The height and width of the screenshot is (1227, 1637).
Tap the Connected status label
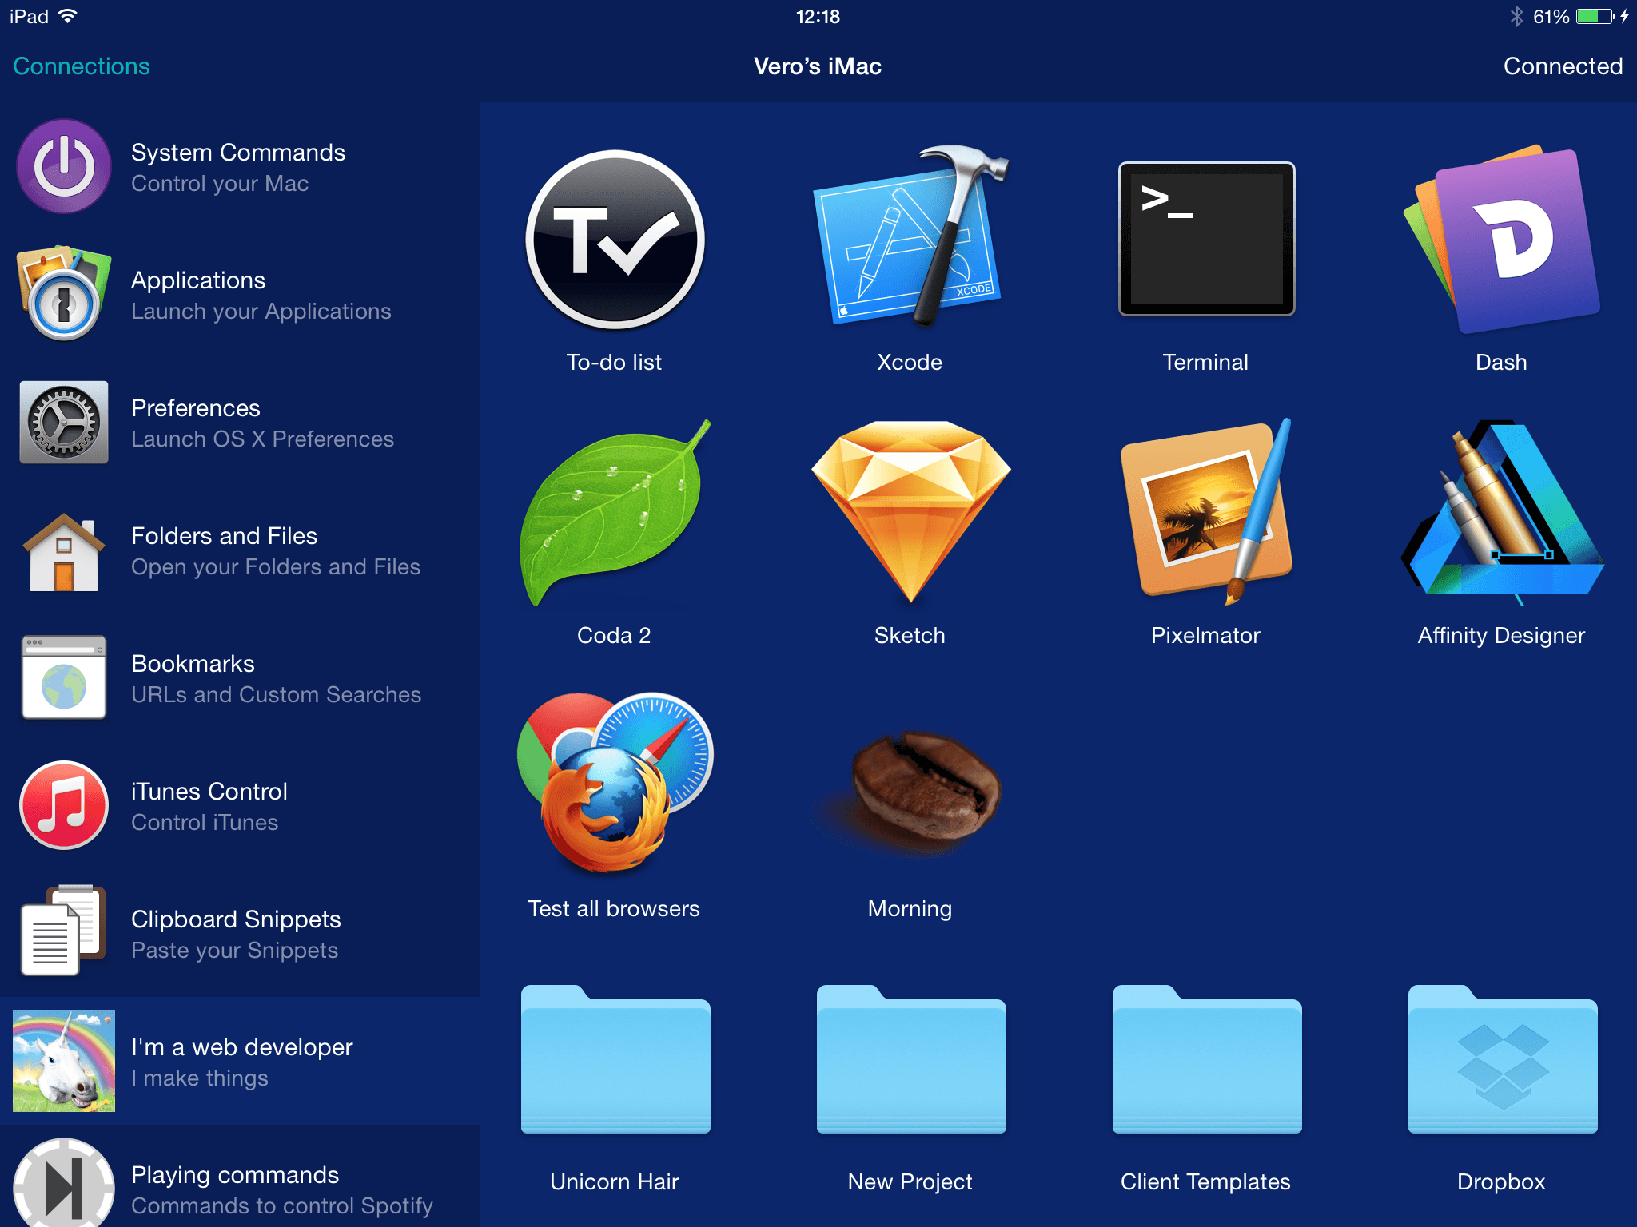(1563, 66)
